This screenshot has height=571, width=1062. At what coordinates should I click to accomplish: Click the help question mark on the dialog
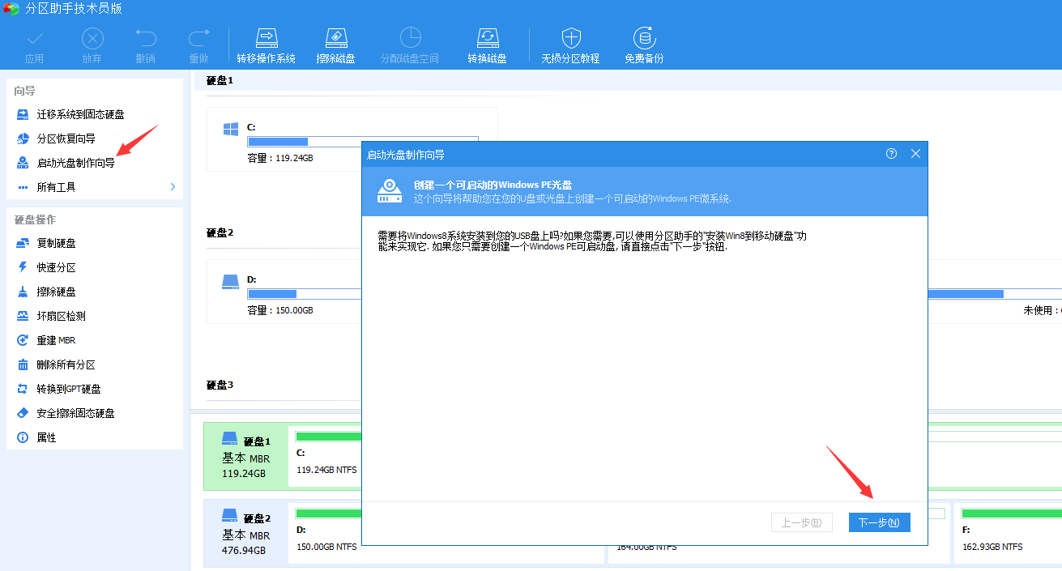coord(891,153)
